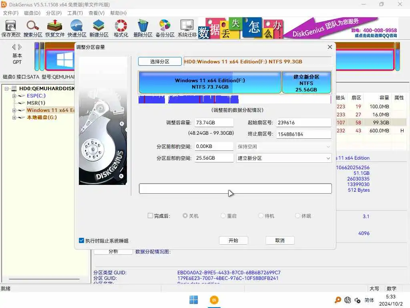Viewport: 410px width, 308px height.
Task: Expand the 本地磁盘(G:) tree node
Action: click(14, 118)
